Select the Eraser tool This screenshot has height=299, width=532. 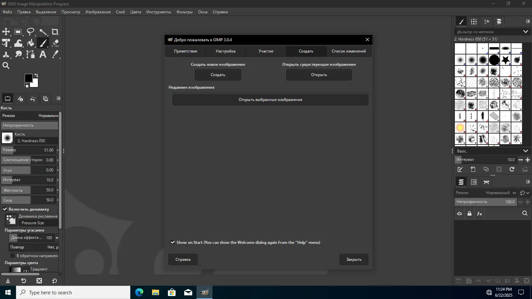pyautogui.click(x=55, y=43)
